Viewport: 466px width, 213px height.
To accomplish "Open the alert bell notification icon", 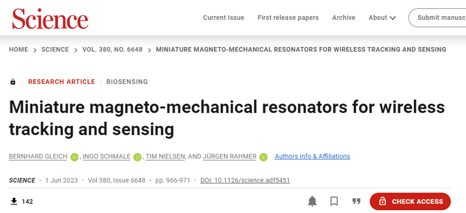I will [x=312, y=201].
